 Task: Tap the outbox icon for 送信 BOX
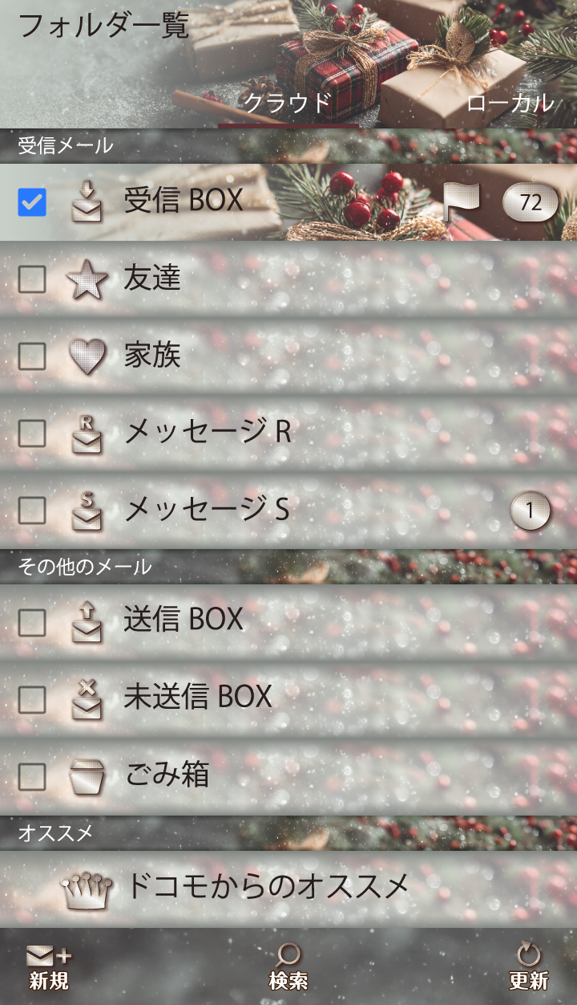coord(87,621)
